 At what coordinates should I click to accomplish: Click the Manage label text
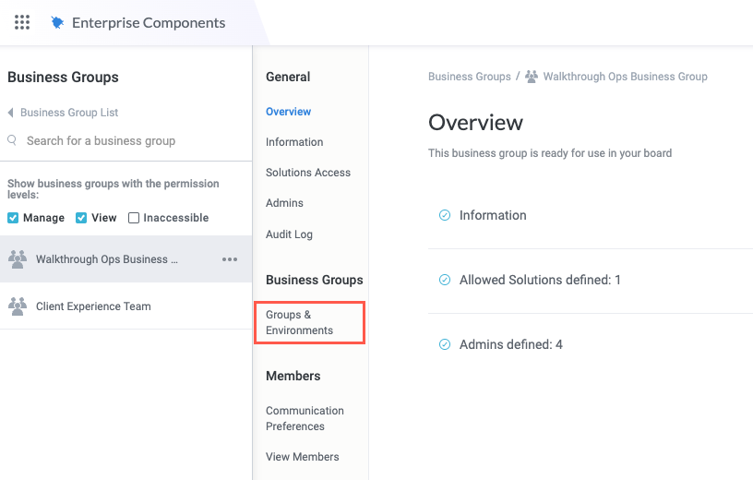click(x=43, y=218)
